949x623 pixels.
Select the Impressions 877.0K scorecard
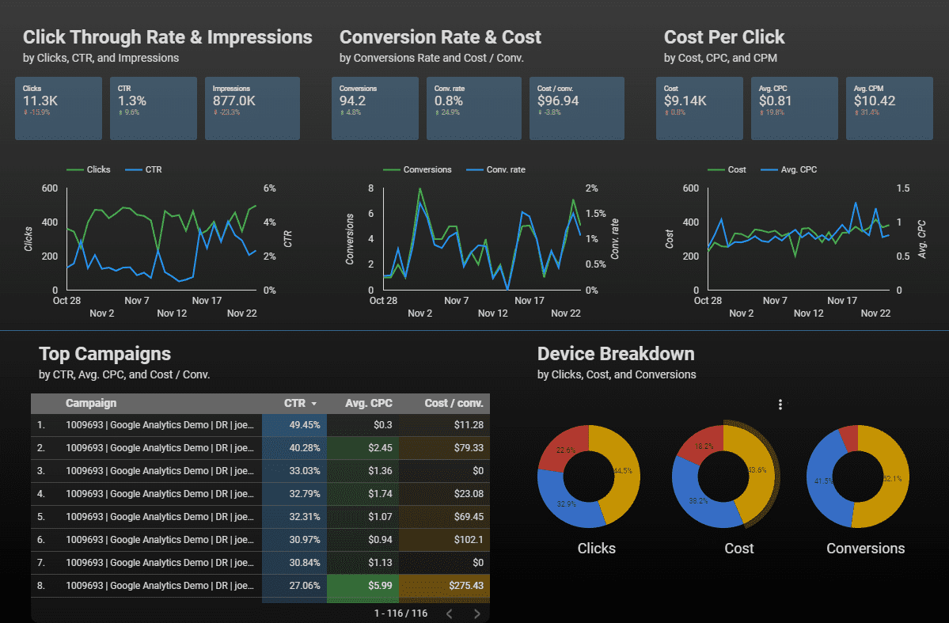(x=252, y=108)
